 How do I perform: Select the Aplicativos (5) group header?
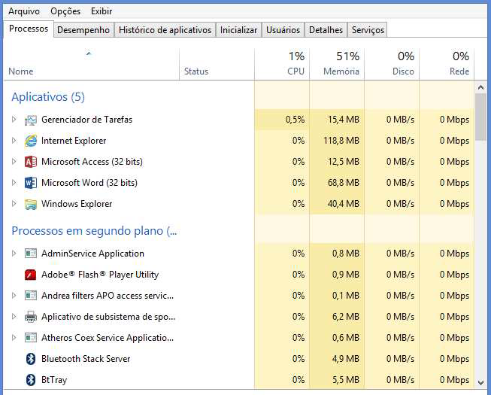[48, 97]
